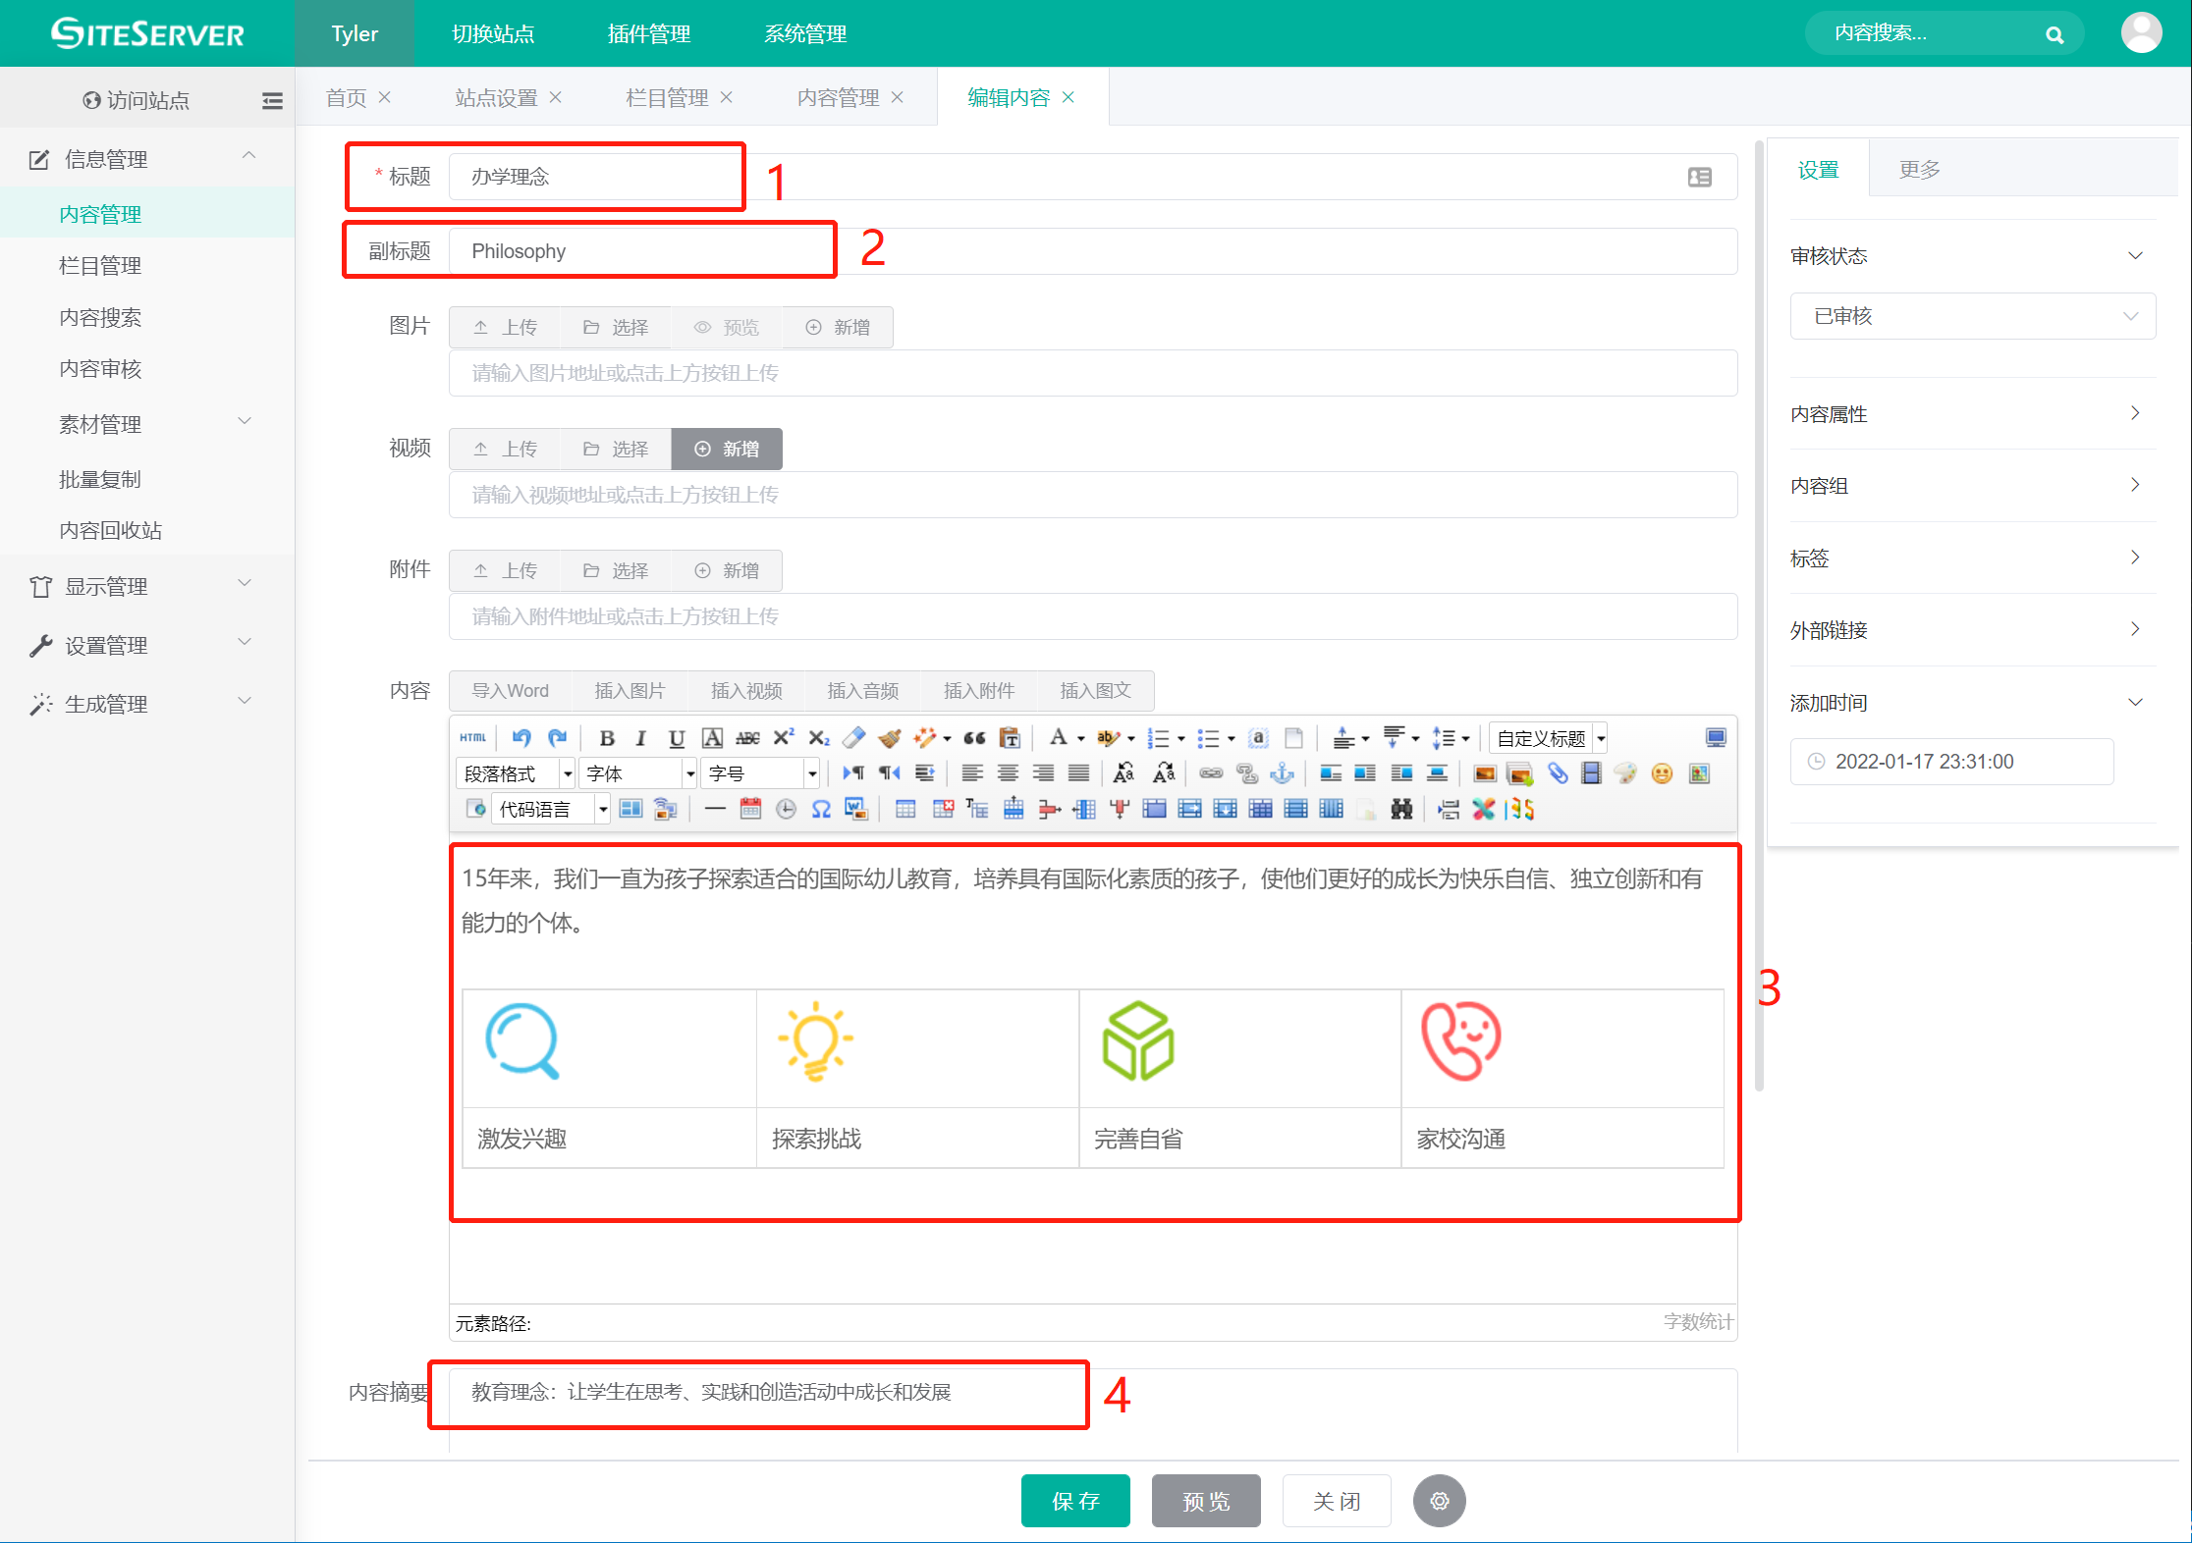The image size is (2192, 1543).
Task: Toggle the left sidebar collapse icon
Action: (272, 100)
